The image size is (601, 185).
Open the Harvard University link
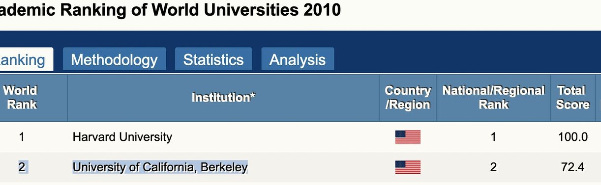point(122,136)
